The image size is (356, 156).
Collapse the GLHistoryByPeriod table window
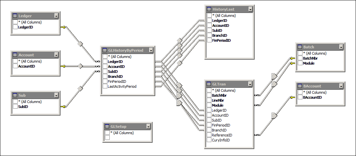[x=151, y=50]
